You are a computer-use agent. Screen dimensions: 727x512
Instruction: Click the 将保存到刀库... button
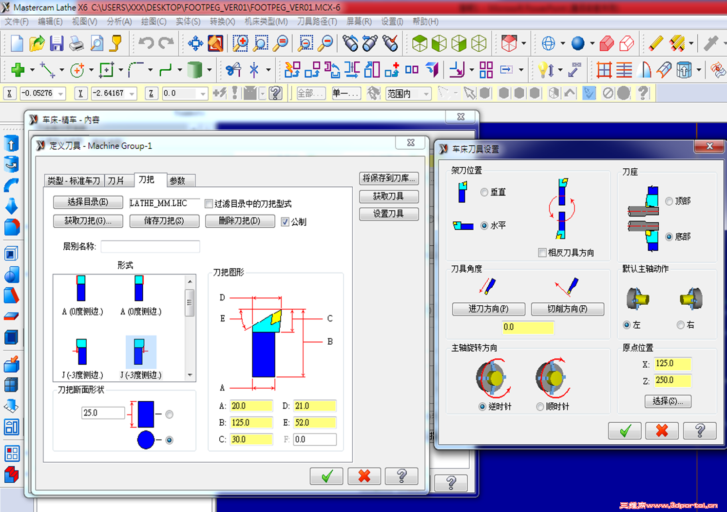(x=389, y=178)
